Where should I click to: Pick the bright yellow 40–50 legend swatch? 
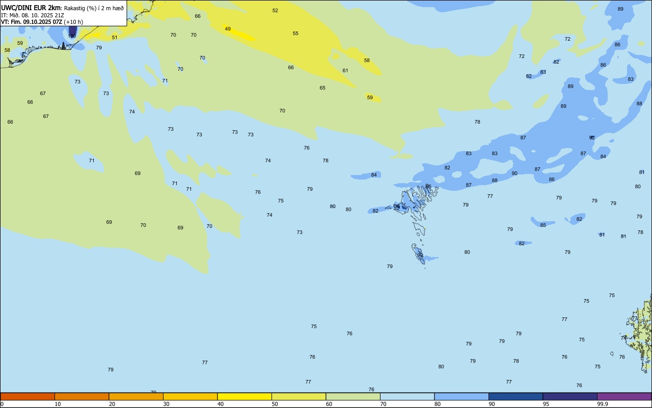pyautogui.click(x=244, y=396)
